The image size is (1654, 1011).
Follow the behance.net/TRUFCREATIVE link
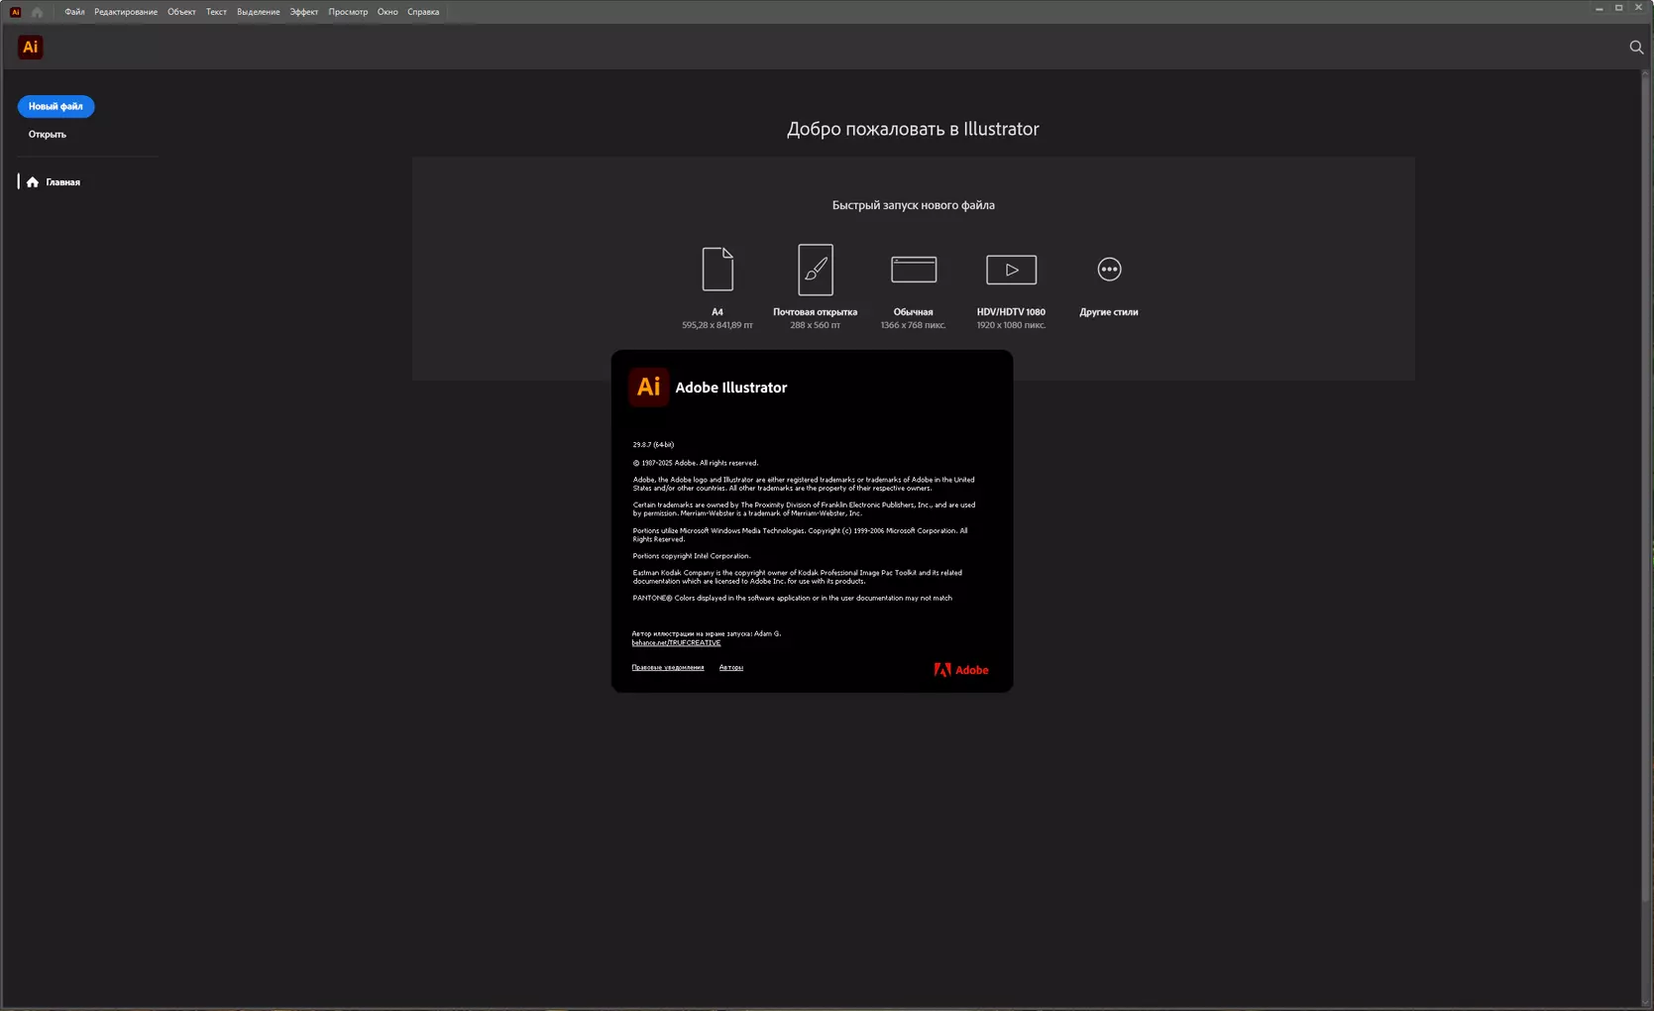point(676,643)
